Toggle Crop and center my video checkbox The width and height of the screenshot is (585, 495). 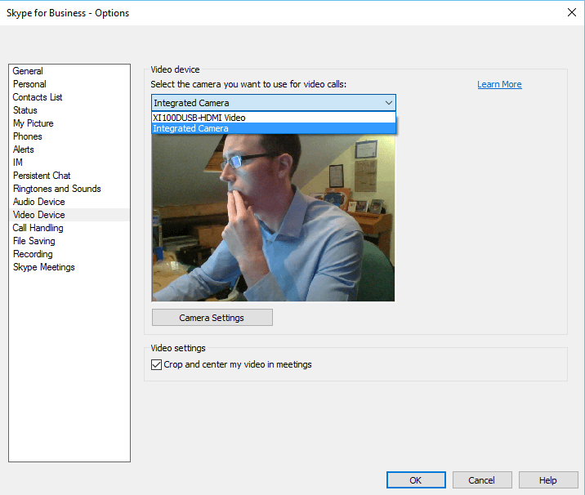point(156,364)
